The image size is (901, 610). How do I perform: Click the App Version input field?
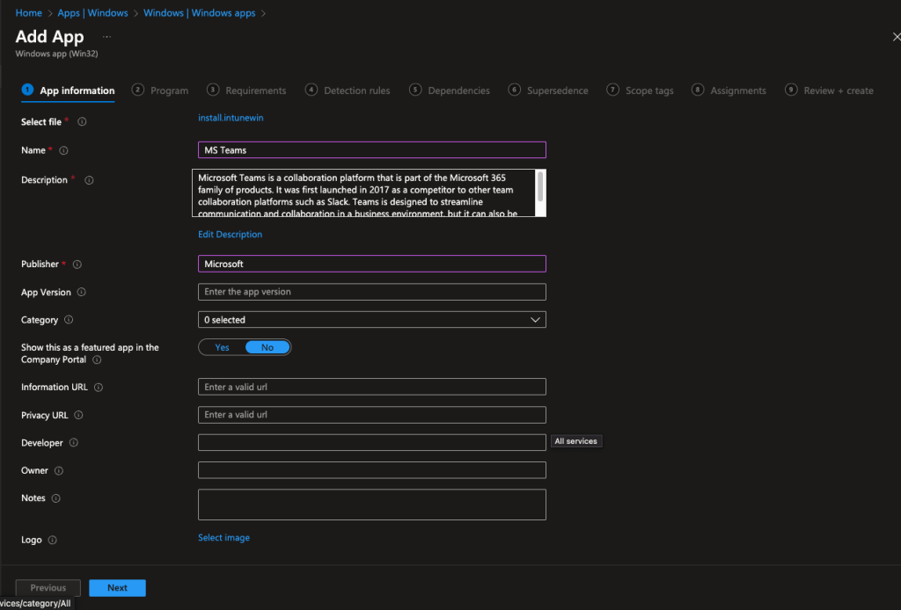coord(371,292)
